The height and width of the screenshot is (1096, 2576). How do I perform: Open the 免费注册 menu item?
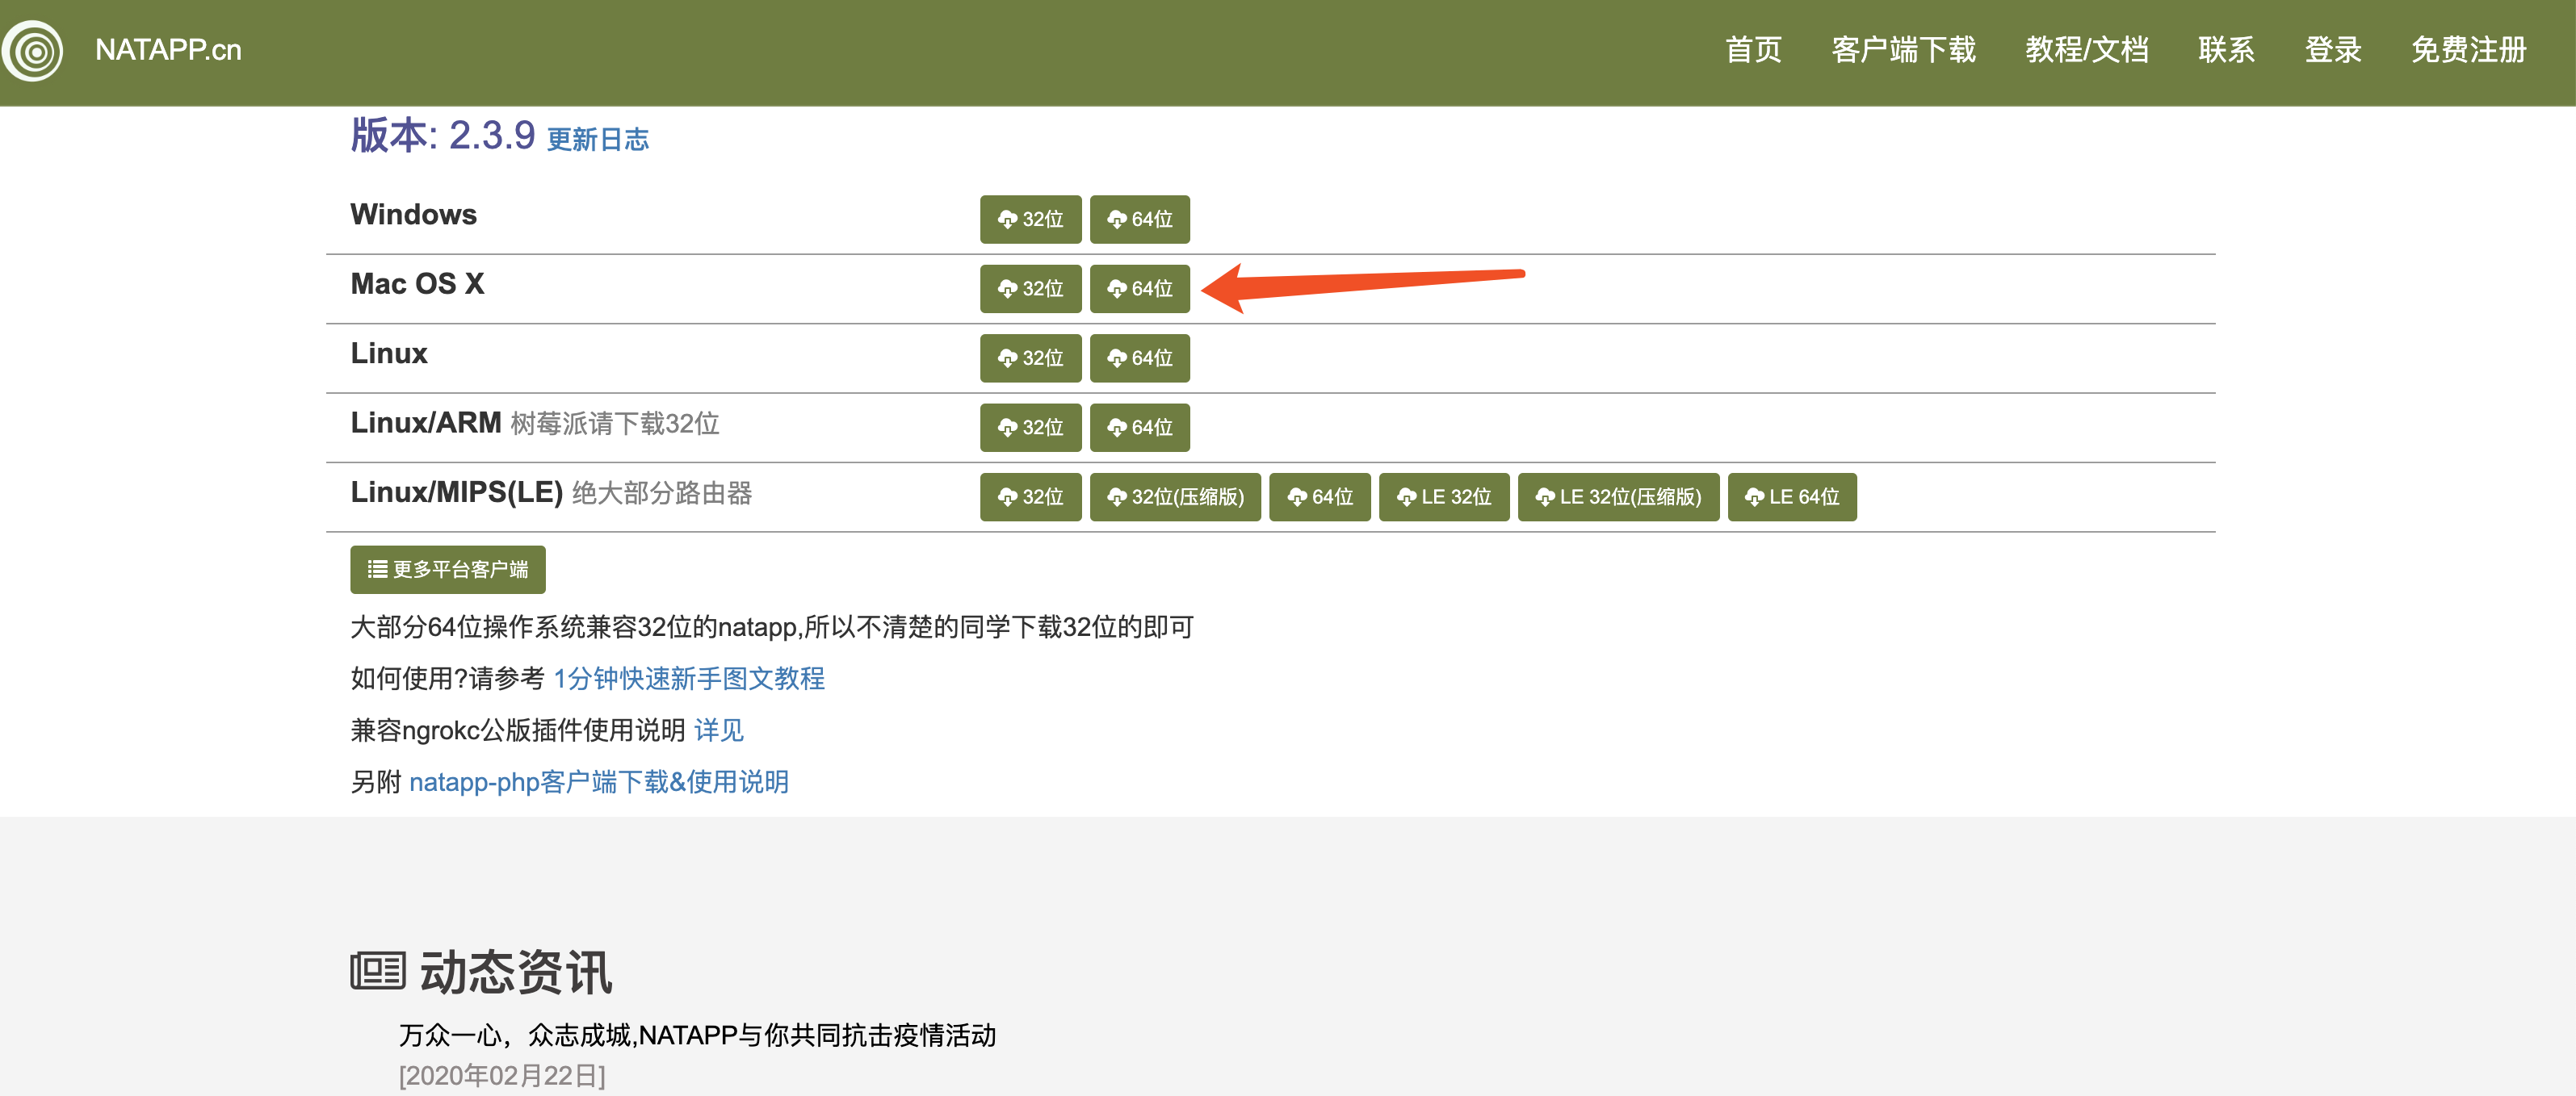point(2468,50)
